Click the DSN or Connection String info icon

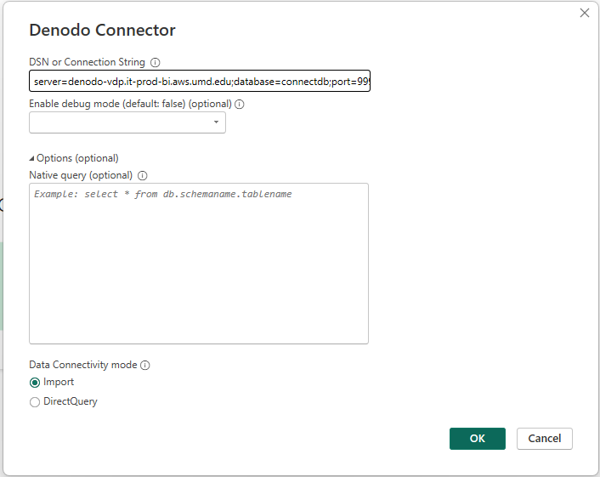point(155,62)
